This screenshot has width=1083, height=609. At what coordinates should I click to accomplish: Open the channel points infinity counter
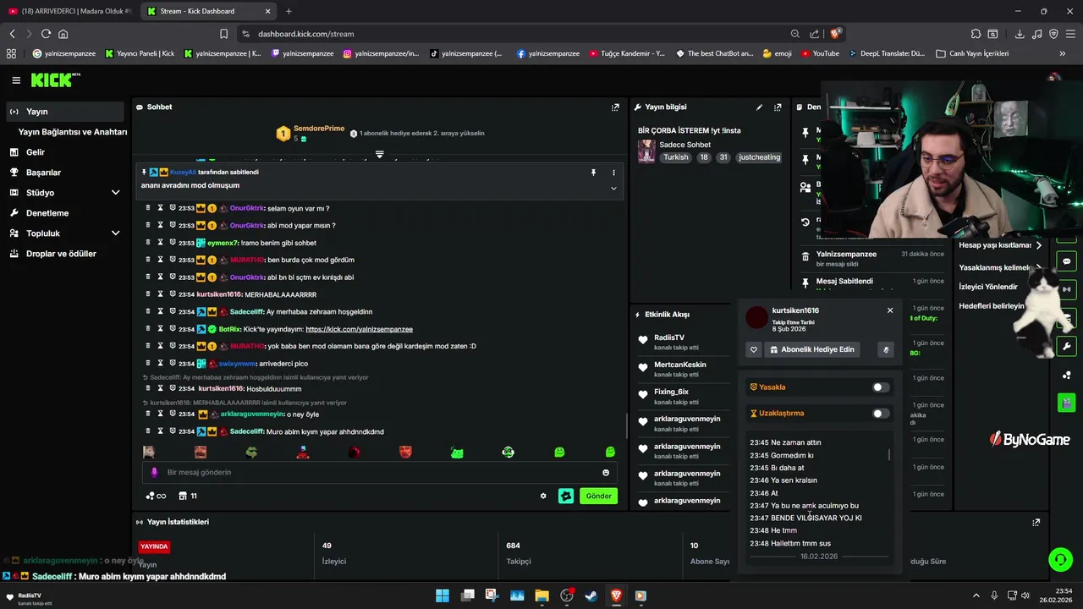pyautogui.click(x=156, y=497)
